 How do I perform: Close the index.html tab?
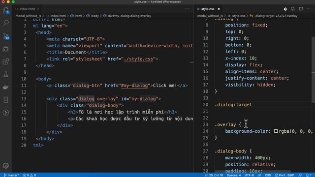38,9
